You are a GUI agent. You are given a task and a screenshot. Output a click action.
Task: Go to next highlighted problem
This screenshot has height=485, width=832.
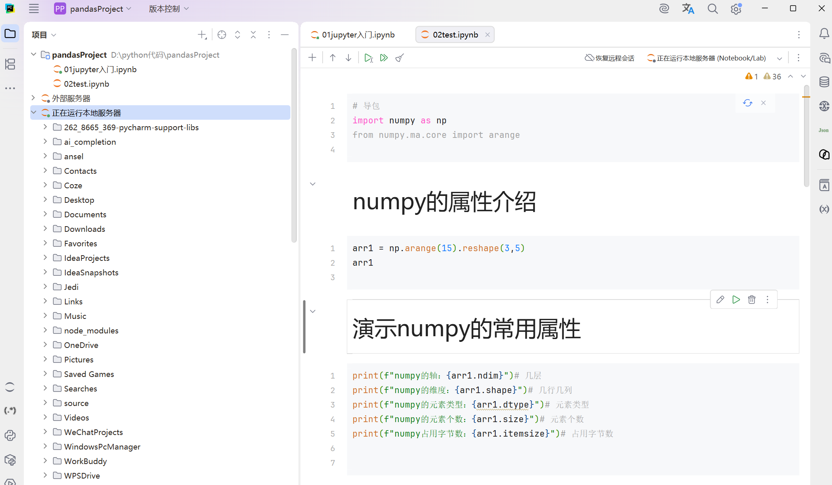coord(803,76)
